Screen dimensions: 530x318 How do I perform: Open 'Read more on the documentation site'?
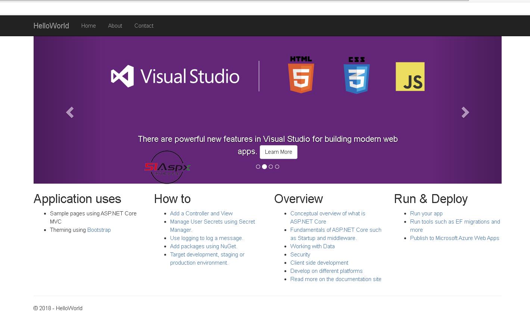pyautogui.click(x=336, y=279)
